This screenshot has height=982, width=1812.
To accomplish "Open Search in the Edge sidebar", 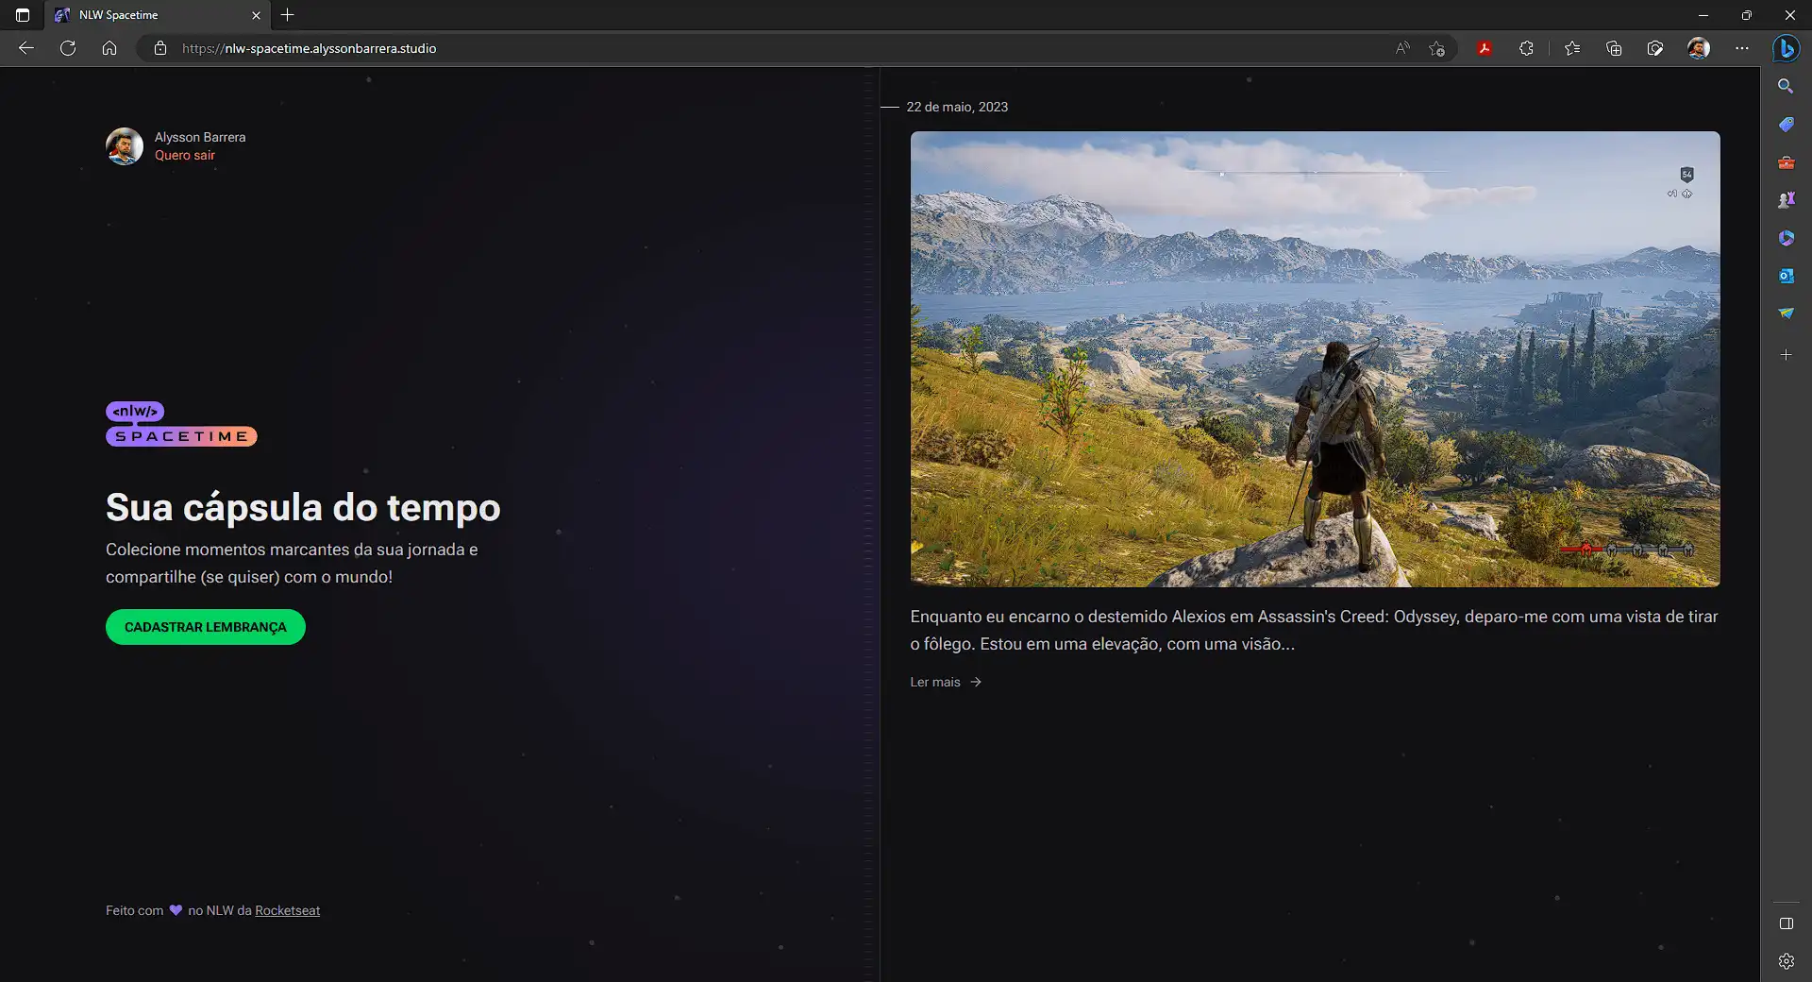I will [1787, 86].
